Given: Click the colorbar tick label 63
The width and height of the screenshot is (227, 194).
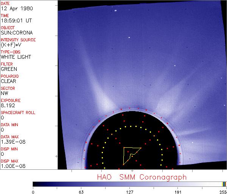Looking at the screenshot, I should [81, 192].
